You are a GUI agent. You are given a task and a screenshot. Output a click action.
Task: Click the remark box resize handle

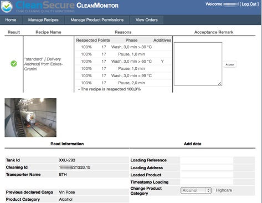pos(219,84)
